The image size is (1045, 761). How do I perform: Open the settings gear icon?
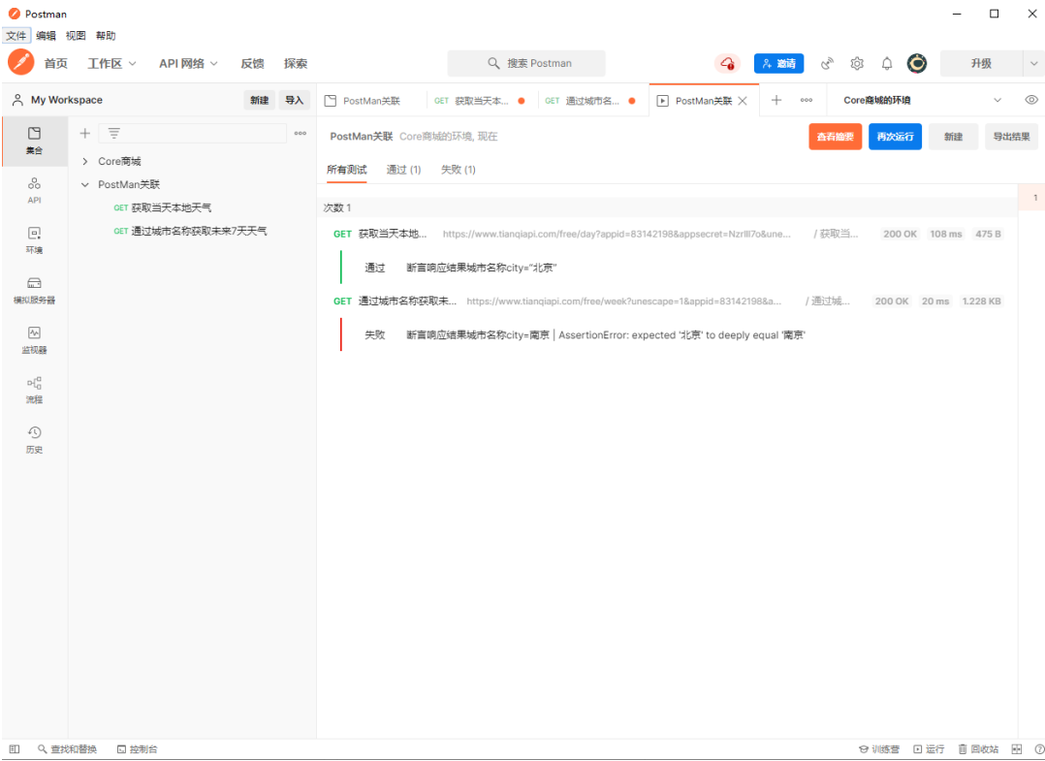pyautogui.click(x=857, y=63)
